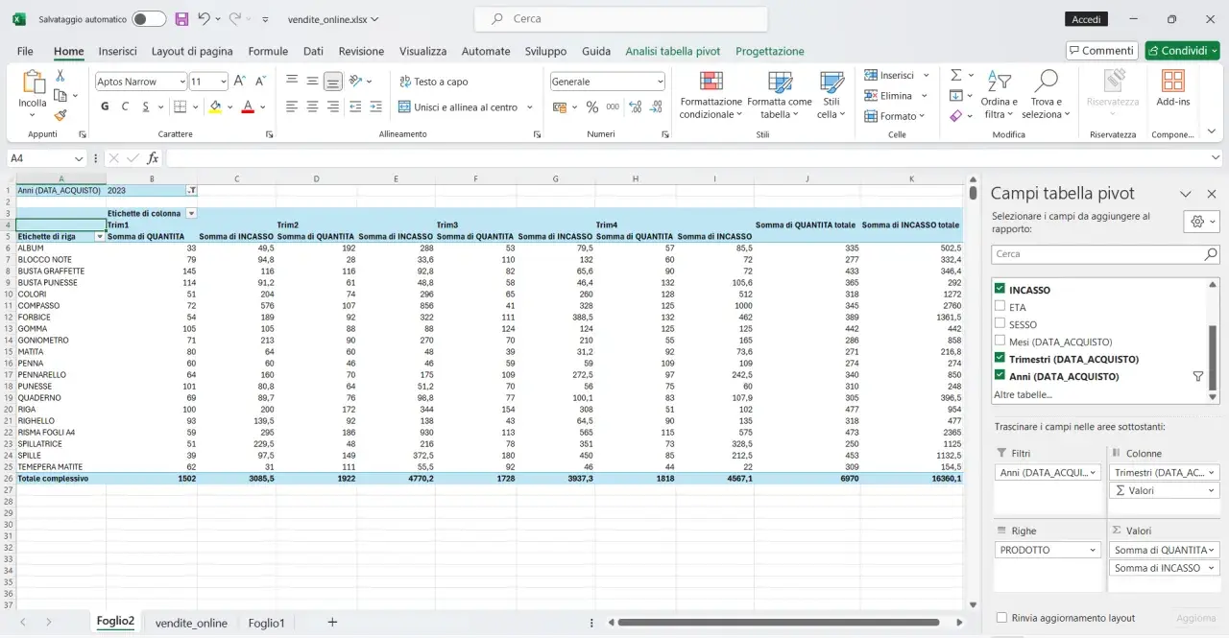Click the Cut scissors icon

(60, 76)
